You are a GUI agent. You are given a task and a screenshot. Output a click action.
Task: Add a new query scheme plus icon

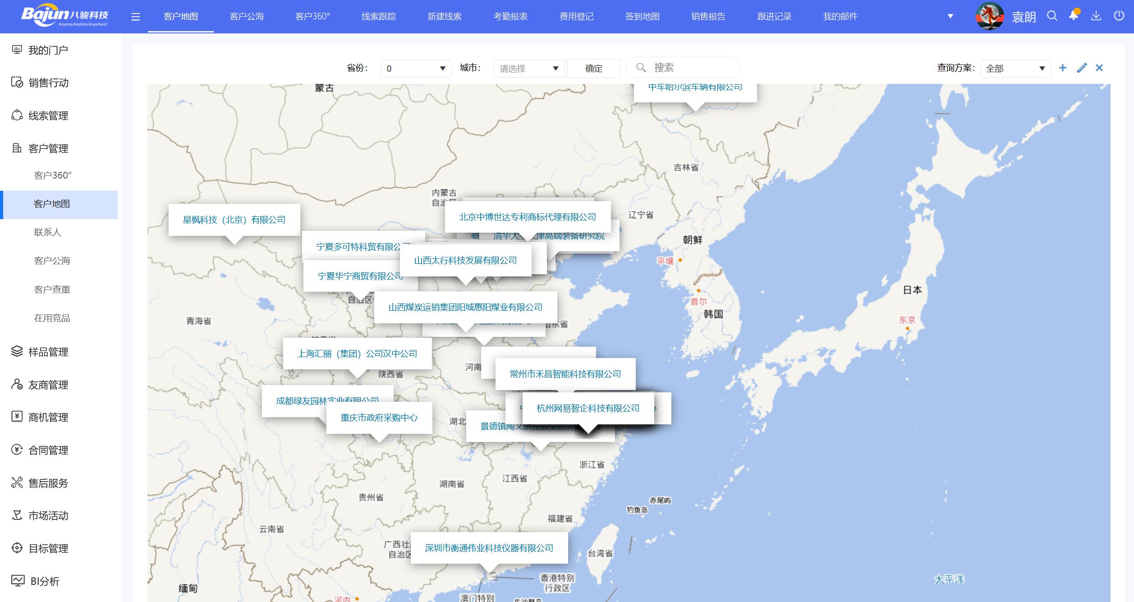1063,68
